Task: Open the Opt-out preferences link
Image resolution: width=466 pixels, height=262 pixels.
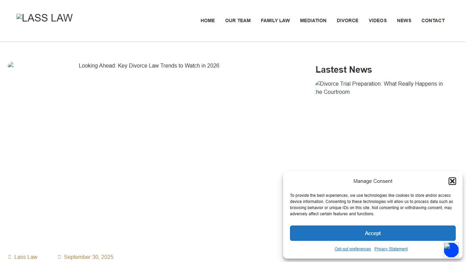Action: pyautogui.click(x=353, y=249)
